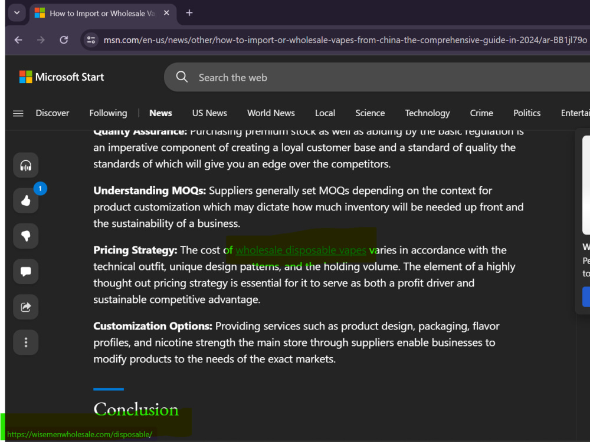590x442 pixels.
Task: Reload the current page
Action: (x=64, y=40)
